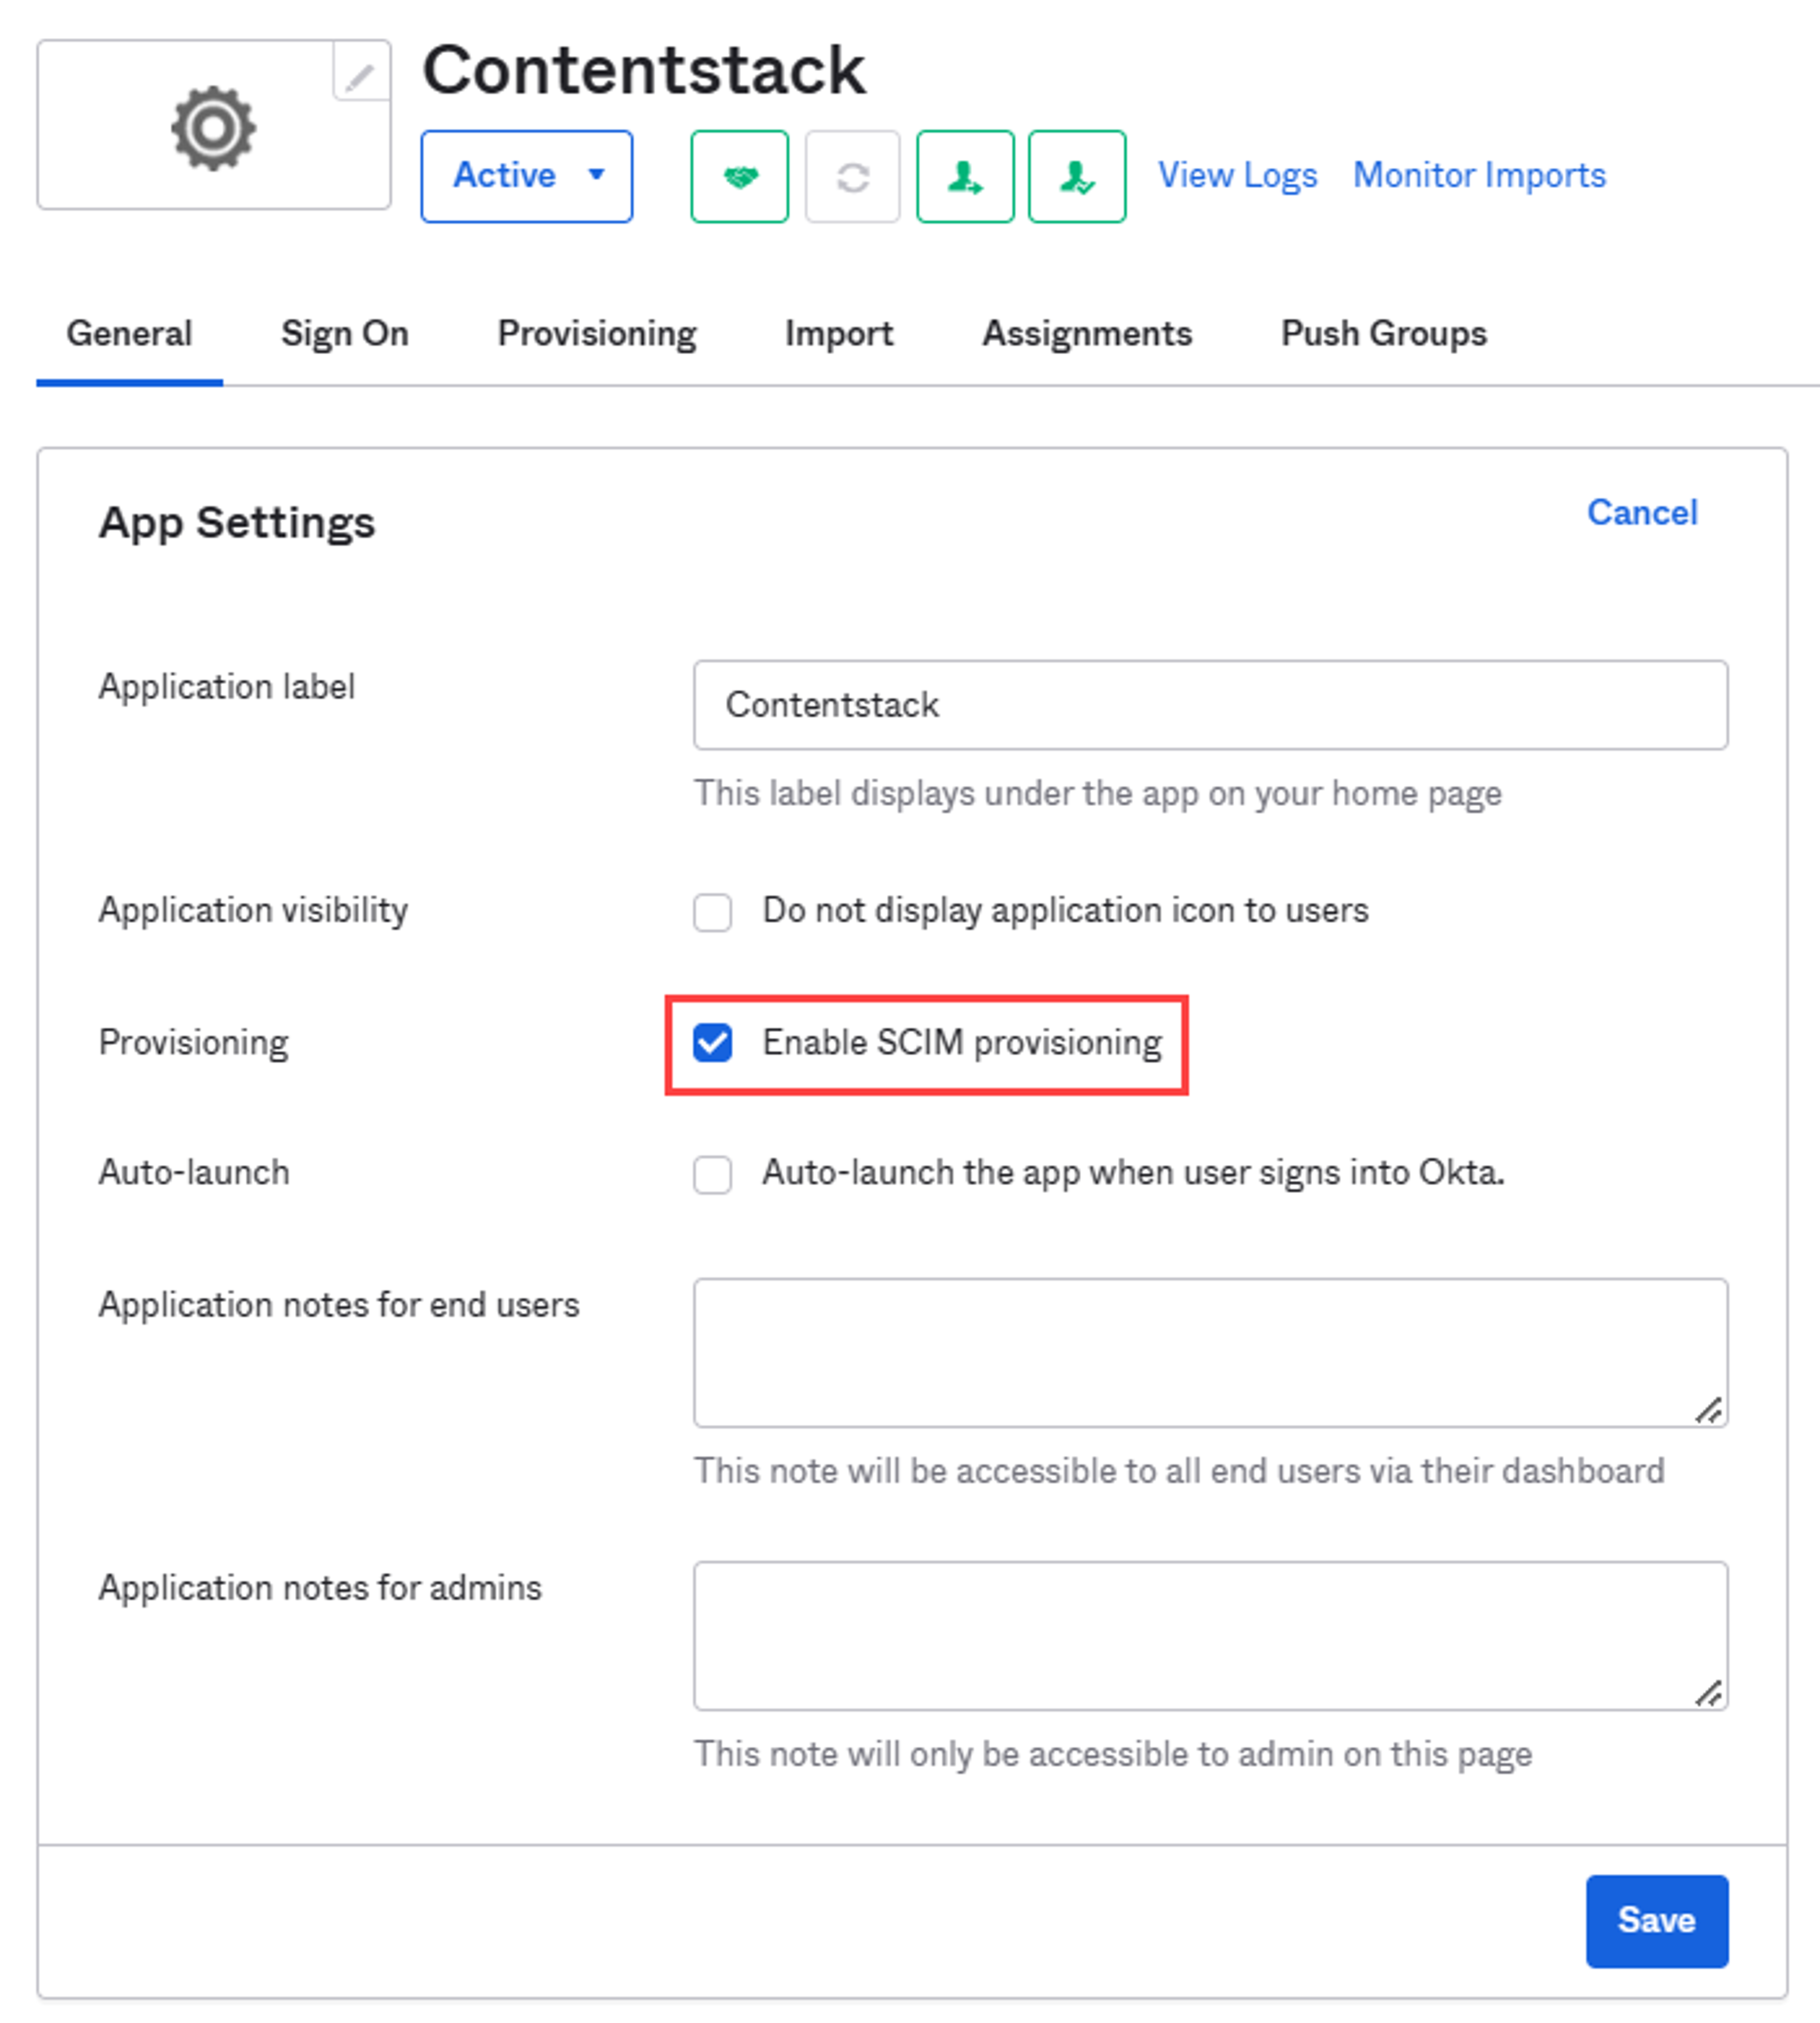Viewport: 1820px width, 2023px height.
Task: Open the Provisioning tab
Action: click(597, 333)
